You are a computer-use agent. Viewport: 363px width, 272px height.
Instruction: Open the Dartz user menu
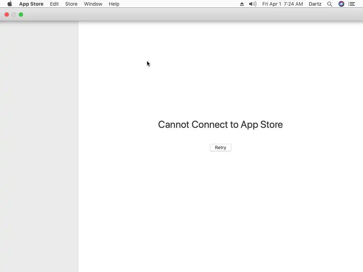[315, 4]
